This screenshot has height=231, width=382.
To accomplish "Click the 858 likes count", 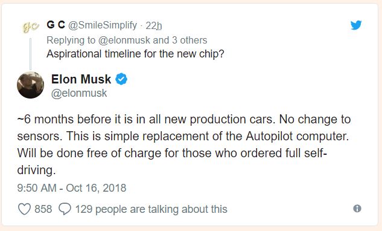I will [43, 209].
